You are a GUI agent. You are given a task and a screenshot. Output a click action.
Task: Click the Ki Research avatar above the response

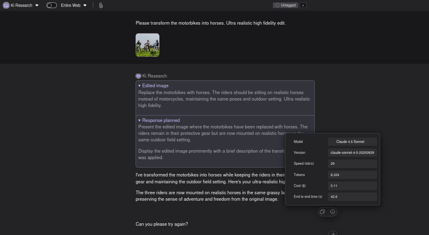[138, 76]
